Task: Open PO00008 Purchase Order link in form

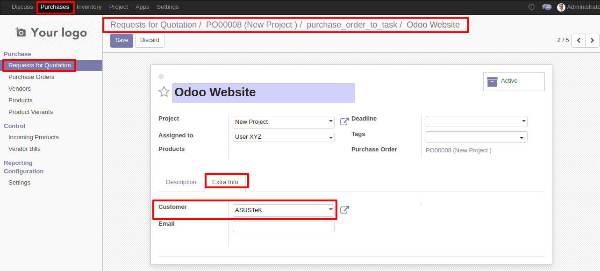Action: (458, 150)
